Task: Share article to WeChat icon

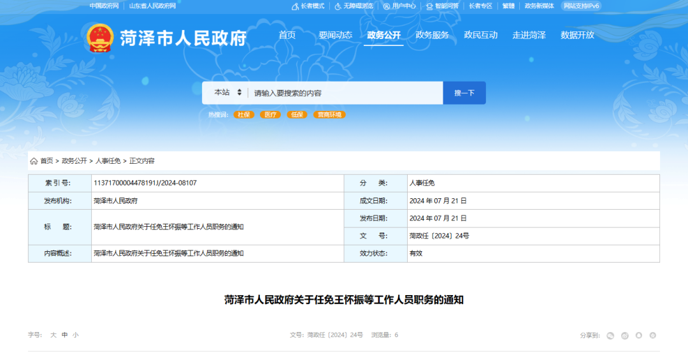Action: 610,336
